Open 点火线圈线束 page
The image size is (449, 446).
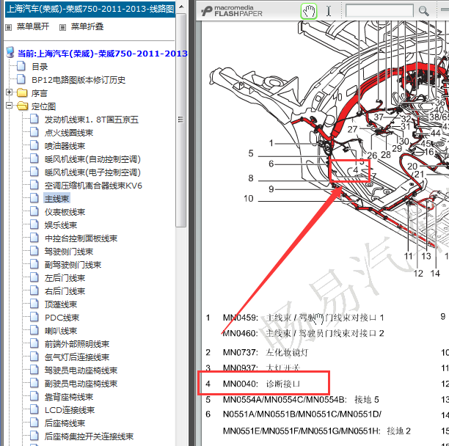point(69,133)
